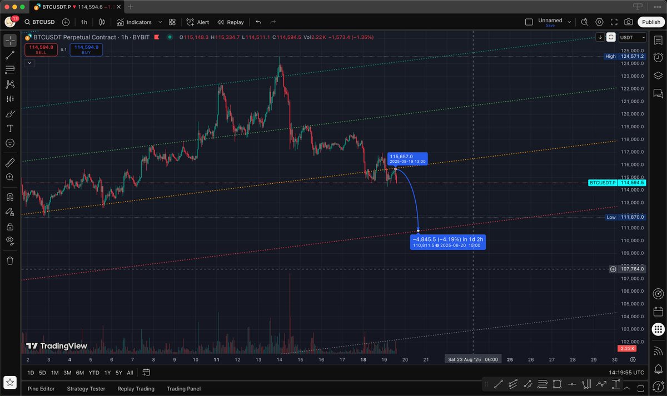Screen dimensions: 667x396
Task: Click the red SELL price button
Action: 41,49
